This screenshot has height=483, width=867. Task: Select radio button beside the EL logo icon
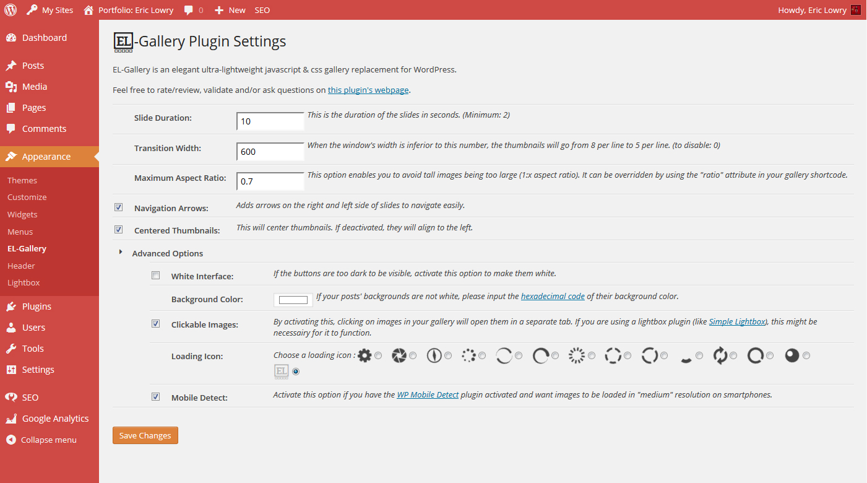coord(296,372)
